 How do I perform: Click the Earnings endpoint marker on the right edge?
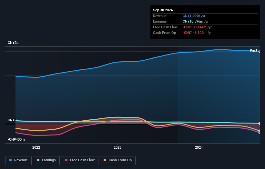point(260,124)
